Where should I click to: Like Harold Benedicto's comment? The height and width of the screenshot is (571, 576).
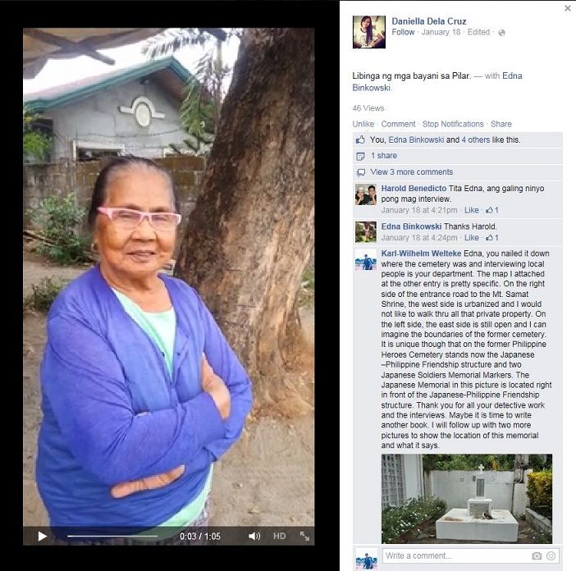(x=471, y=210)
